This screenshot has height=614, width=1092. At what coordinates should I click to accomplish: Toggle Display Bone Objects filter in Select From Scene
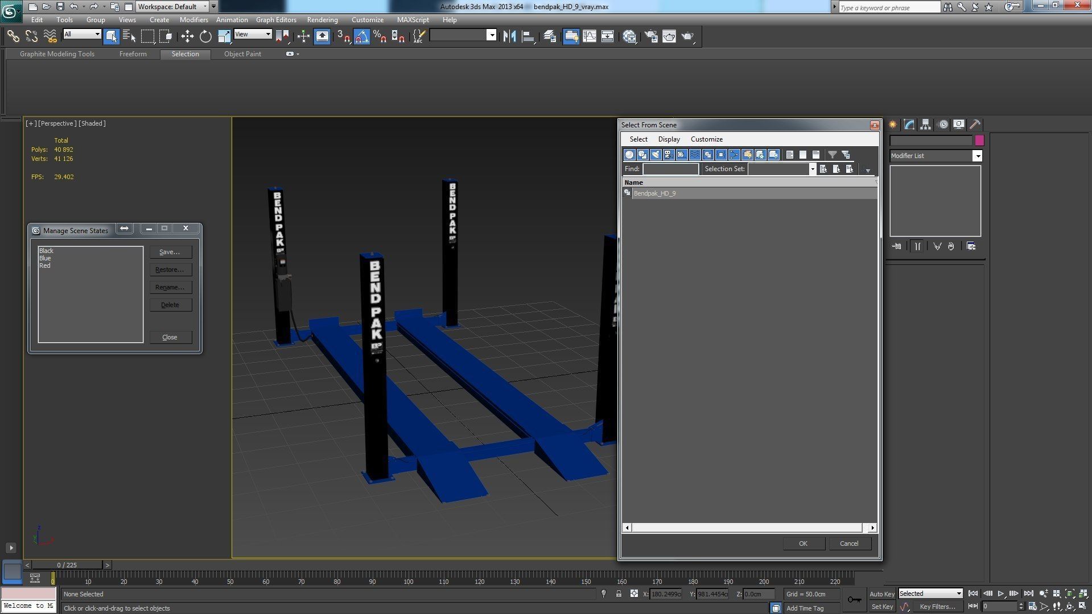point(734,155)
